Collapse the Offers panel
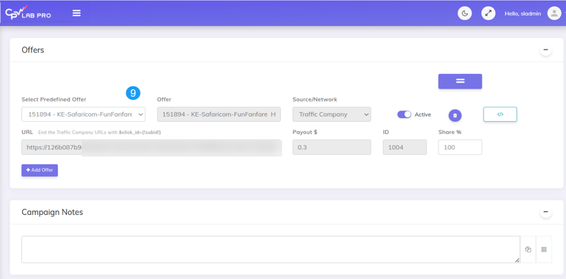The image size is (566, 279). click(x=546, y=50)
